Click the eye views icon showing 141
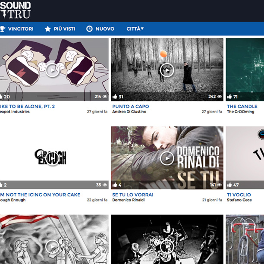Image resolution: width=264 pixels, height=264 pixels. [220, 185]
